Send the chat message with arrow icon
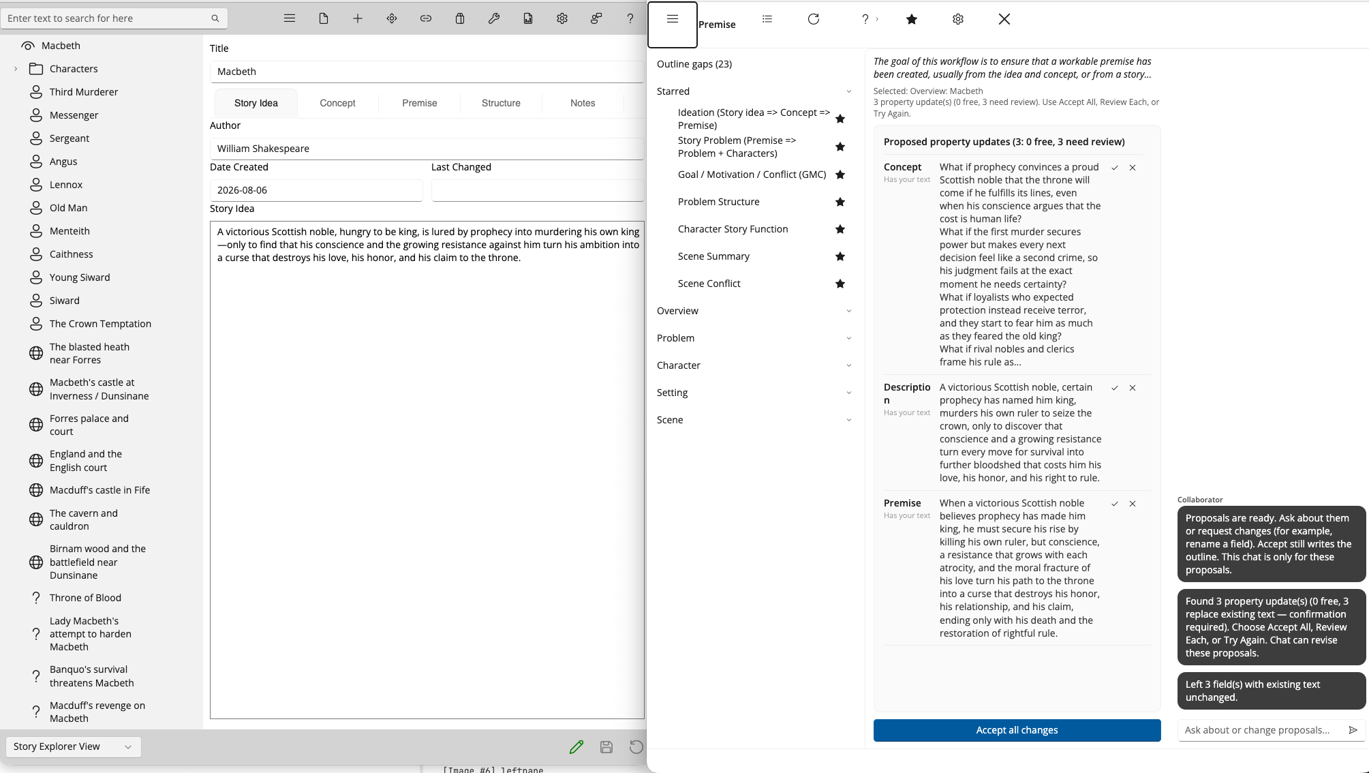 1353,730
